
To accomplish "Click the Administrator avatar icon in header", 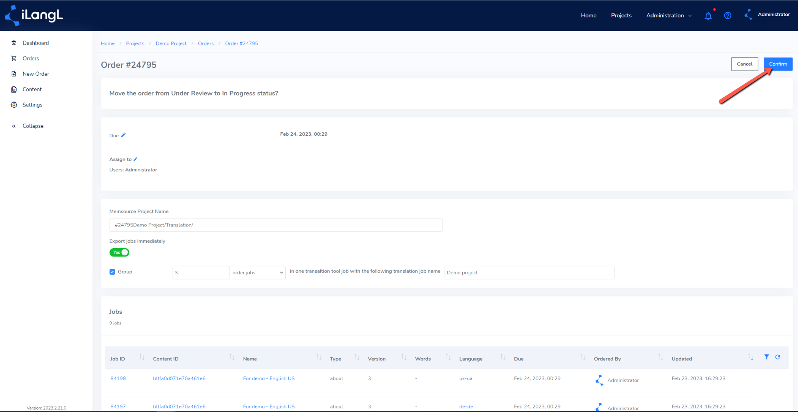I will 748,15.
